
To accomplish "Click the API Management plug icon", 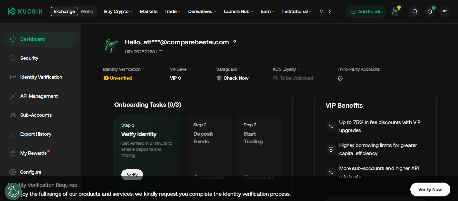I will pos(13,96).
